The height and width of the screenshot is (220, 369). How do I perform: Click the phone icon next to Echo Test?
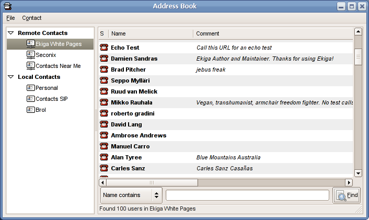[103, 48]
